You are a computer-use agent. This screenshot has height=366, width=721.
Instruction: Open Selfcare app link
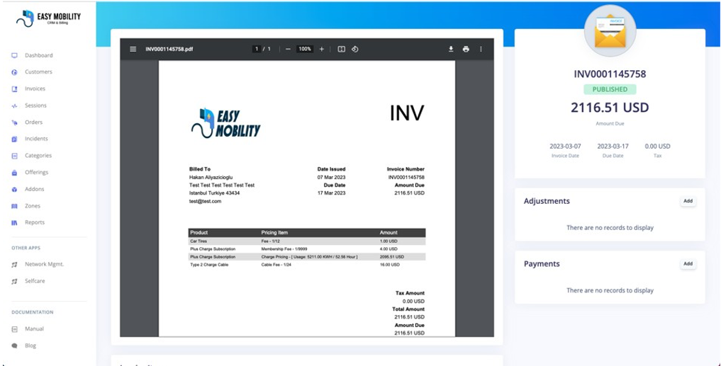(x=35, y=280)
